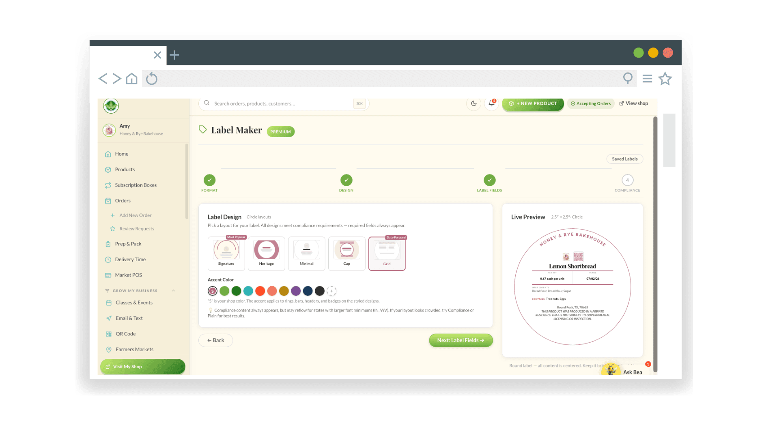Add a custom accent color with plus
The width and height of the screenshot is (779, 438).
coord(331,291)
